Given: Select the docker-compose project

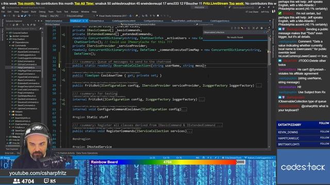Looking at the screenshot, I should point(21,36).
